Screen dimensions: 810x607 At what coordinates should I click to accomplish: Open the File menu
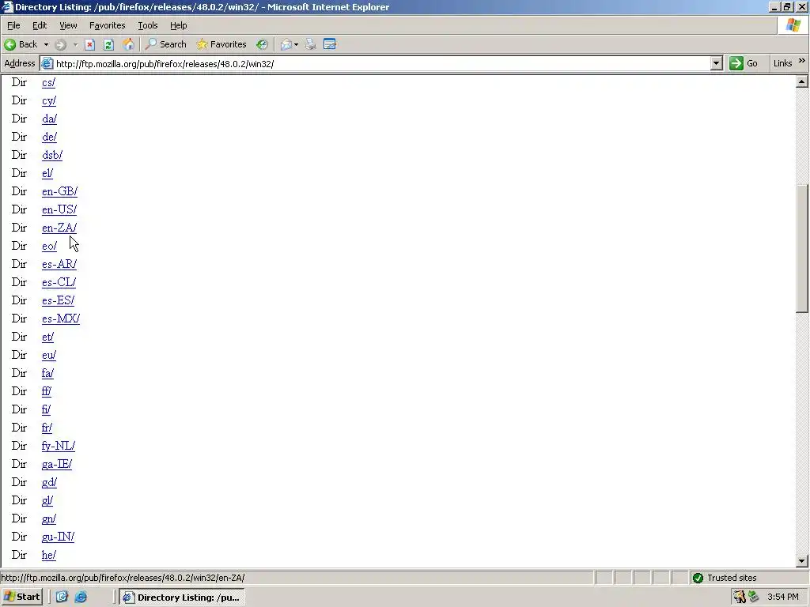coord(13,25)
